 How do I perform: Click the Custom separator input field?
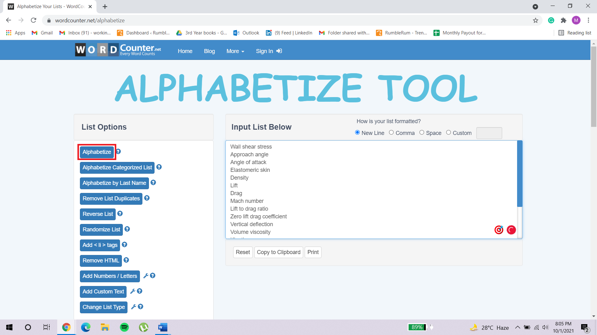[x=489, y=133]
